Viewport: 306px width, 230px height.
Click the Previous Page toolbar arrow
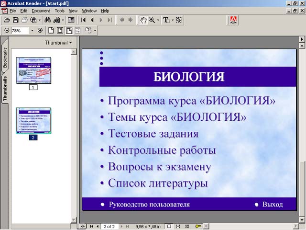pos(92,20)
